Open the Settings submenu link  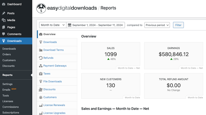click(x=7, y=84)
